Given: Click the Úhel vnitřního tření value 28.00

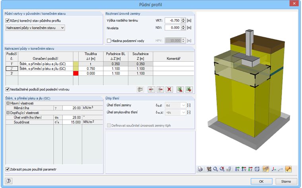Looking at the screenshot, I should pyautogui.click(x=72, y=117).
